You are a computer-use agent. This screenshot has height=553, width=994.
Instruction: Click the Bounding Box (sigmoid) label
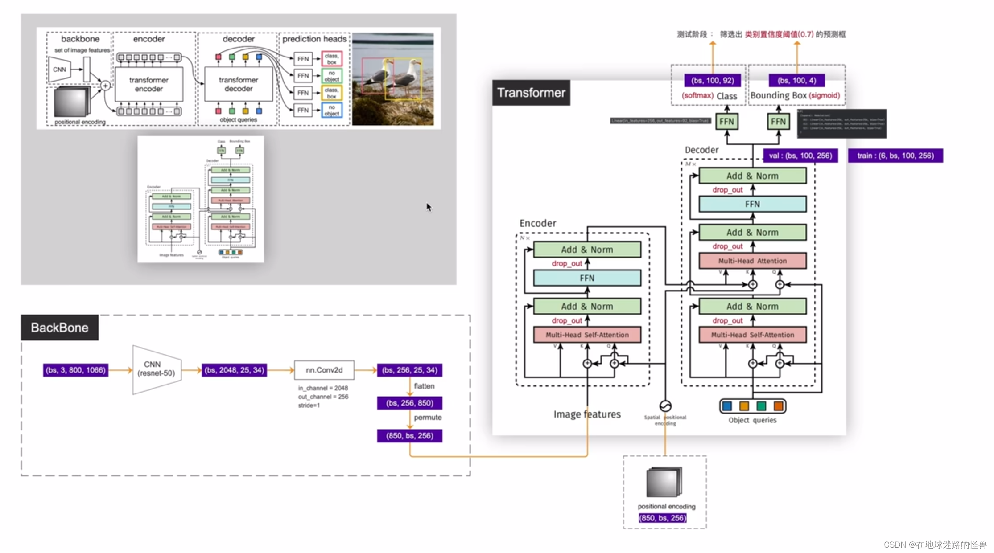(x=795, y=95)
